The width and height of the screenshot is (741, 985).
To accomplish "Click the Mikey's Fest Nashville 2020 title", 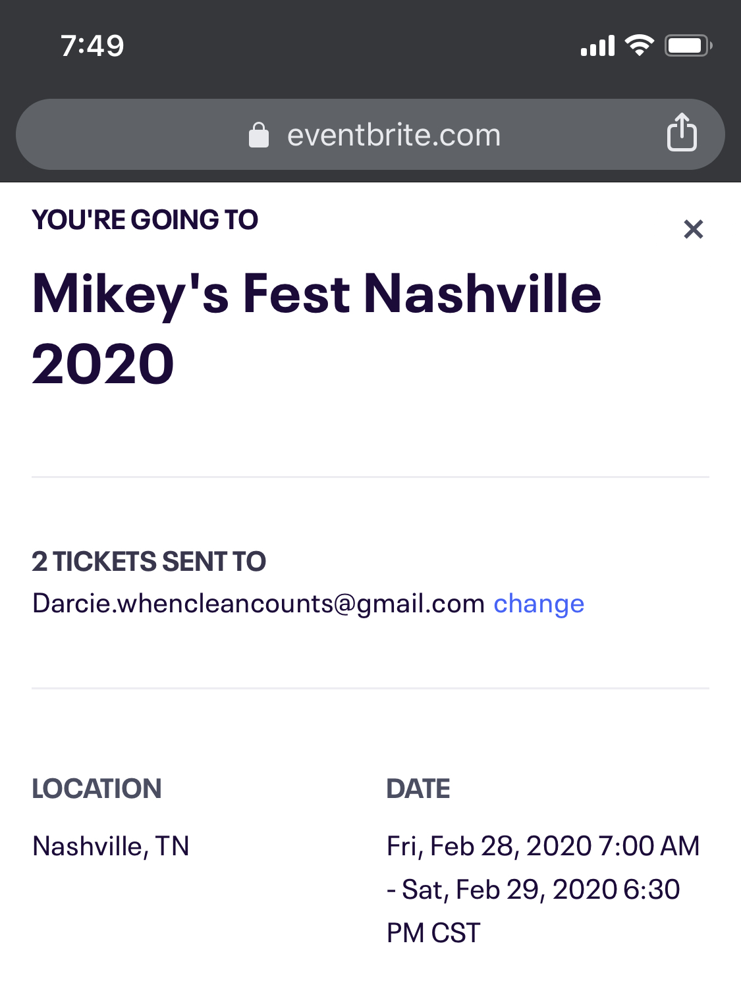I will 316,294.
